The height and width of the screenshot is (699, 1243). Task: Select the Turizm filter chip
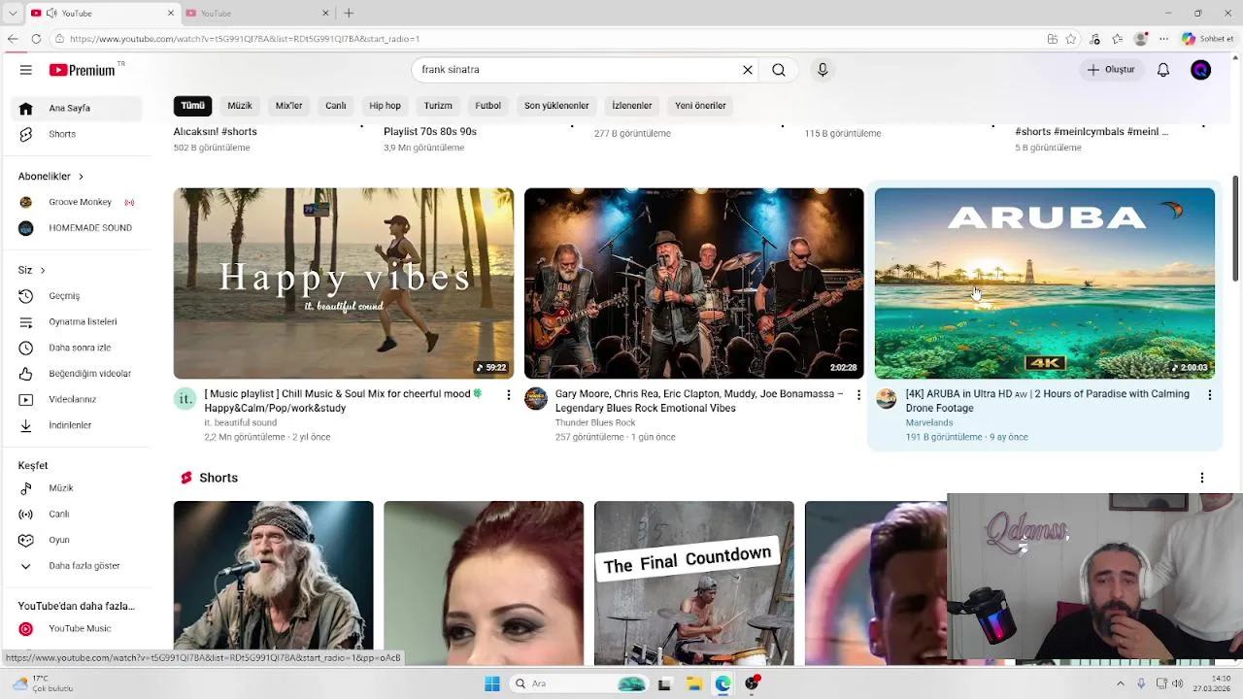pyautogui.click(x=438, y=106)
